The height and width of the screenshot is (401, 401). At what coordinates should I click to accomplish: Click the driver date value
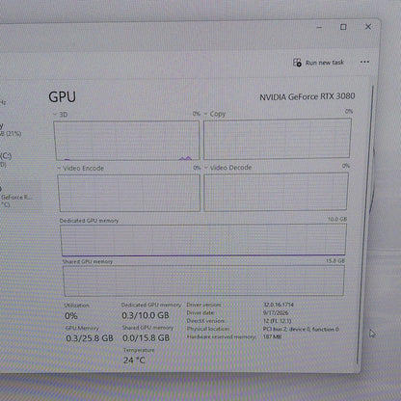click(x=276, y=312)
